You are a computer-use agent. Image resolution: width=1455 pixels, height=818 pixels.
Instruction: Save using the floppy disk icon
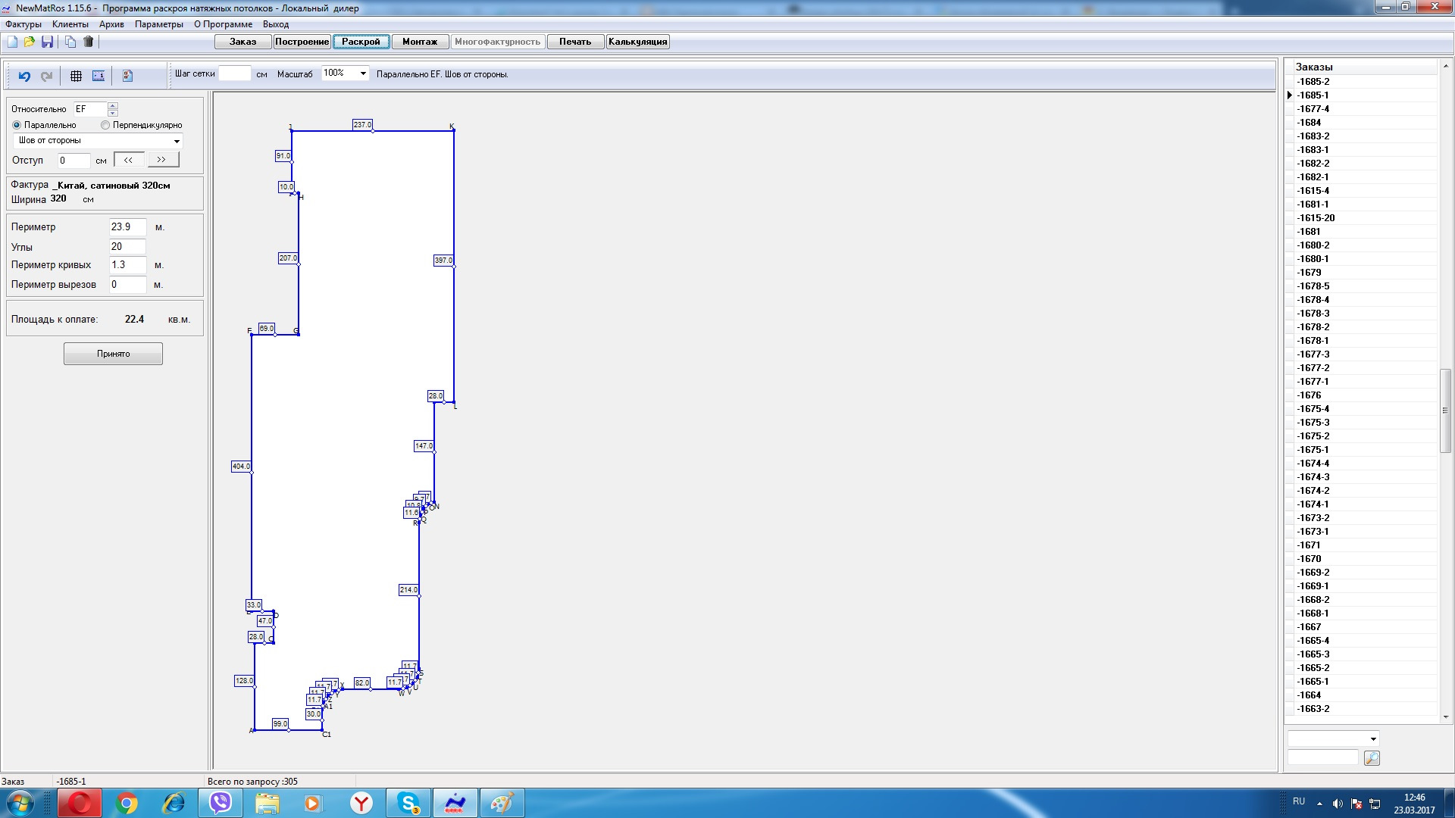click(x=47, y=42)
